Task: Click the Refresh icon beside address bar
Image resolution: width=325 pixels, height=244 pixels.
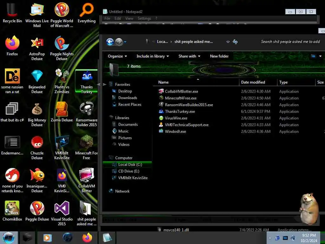Action: click(235, 42)
